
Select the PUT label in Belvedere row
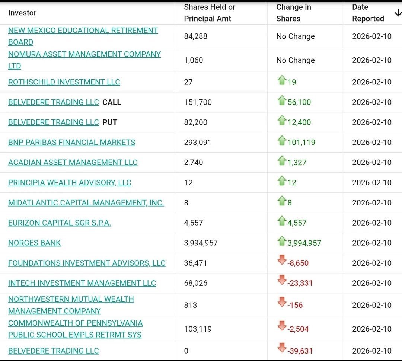(x=110, y=122)
